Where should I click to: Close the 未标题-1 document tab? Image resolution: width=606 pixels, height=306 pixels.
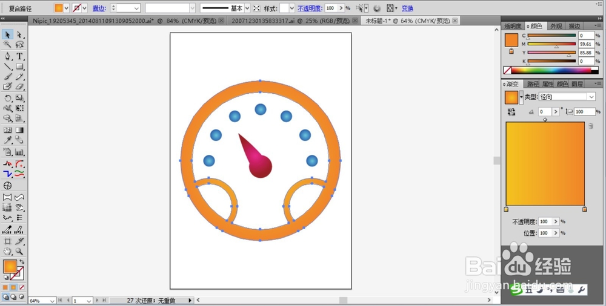tap(455, 21)
